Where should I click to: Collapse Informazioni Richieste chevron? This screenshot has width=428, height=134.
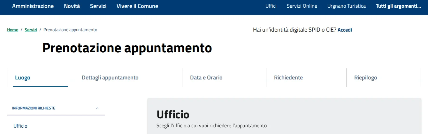click(x=97, y=108)
